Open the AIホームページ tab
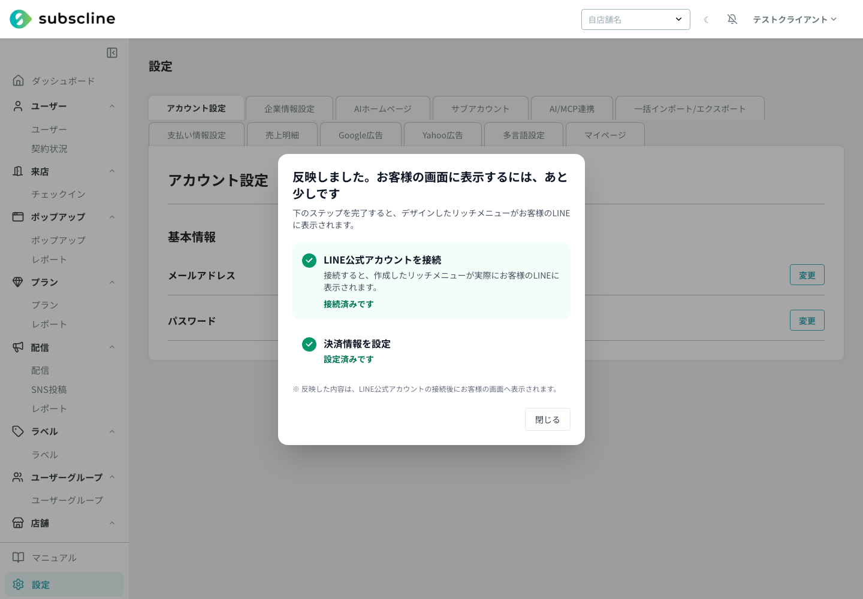The image size is (863, 599). 383,108
